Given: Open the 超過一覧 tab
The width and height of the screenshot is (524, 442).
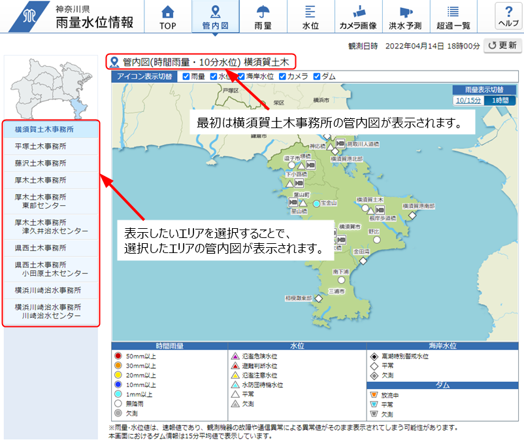Looking at the screenshot, I should 453,16.
